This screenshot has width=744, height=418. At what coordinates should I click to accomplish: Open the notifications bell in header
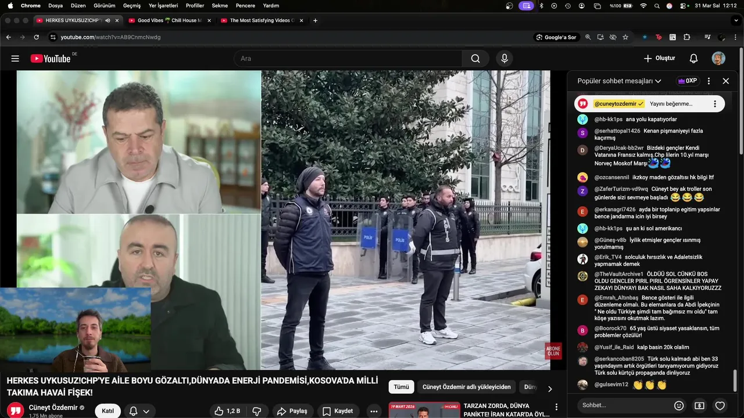pos(693,59)
